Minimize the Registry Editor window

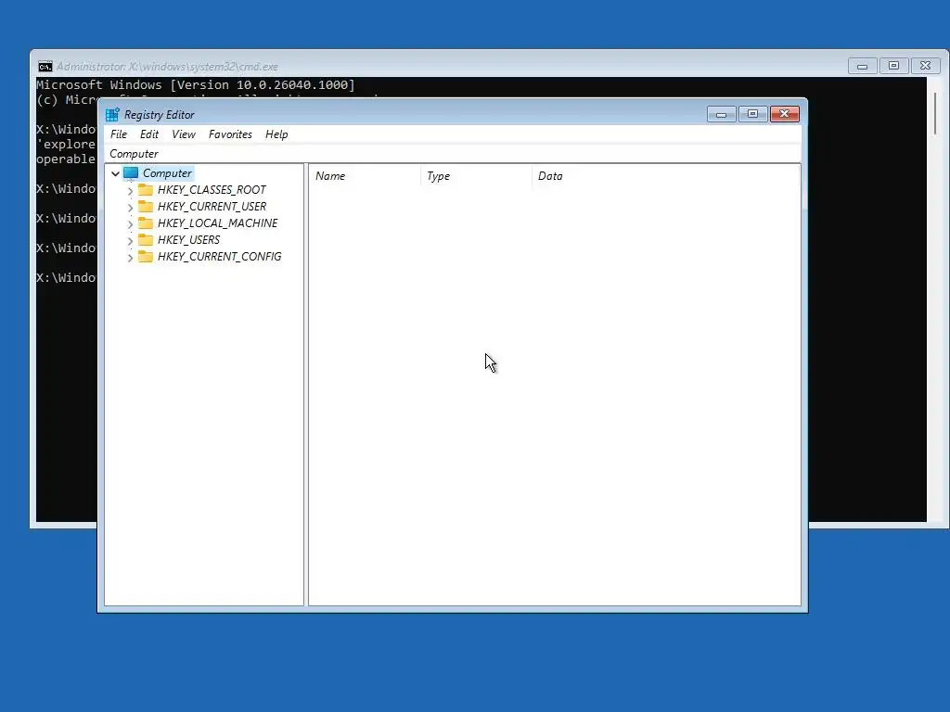click(x=722, y=114)
